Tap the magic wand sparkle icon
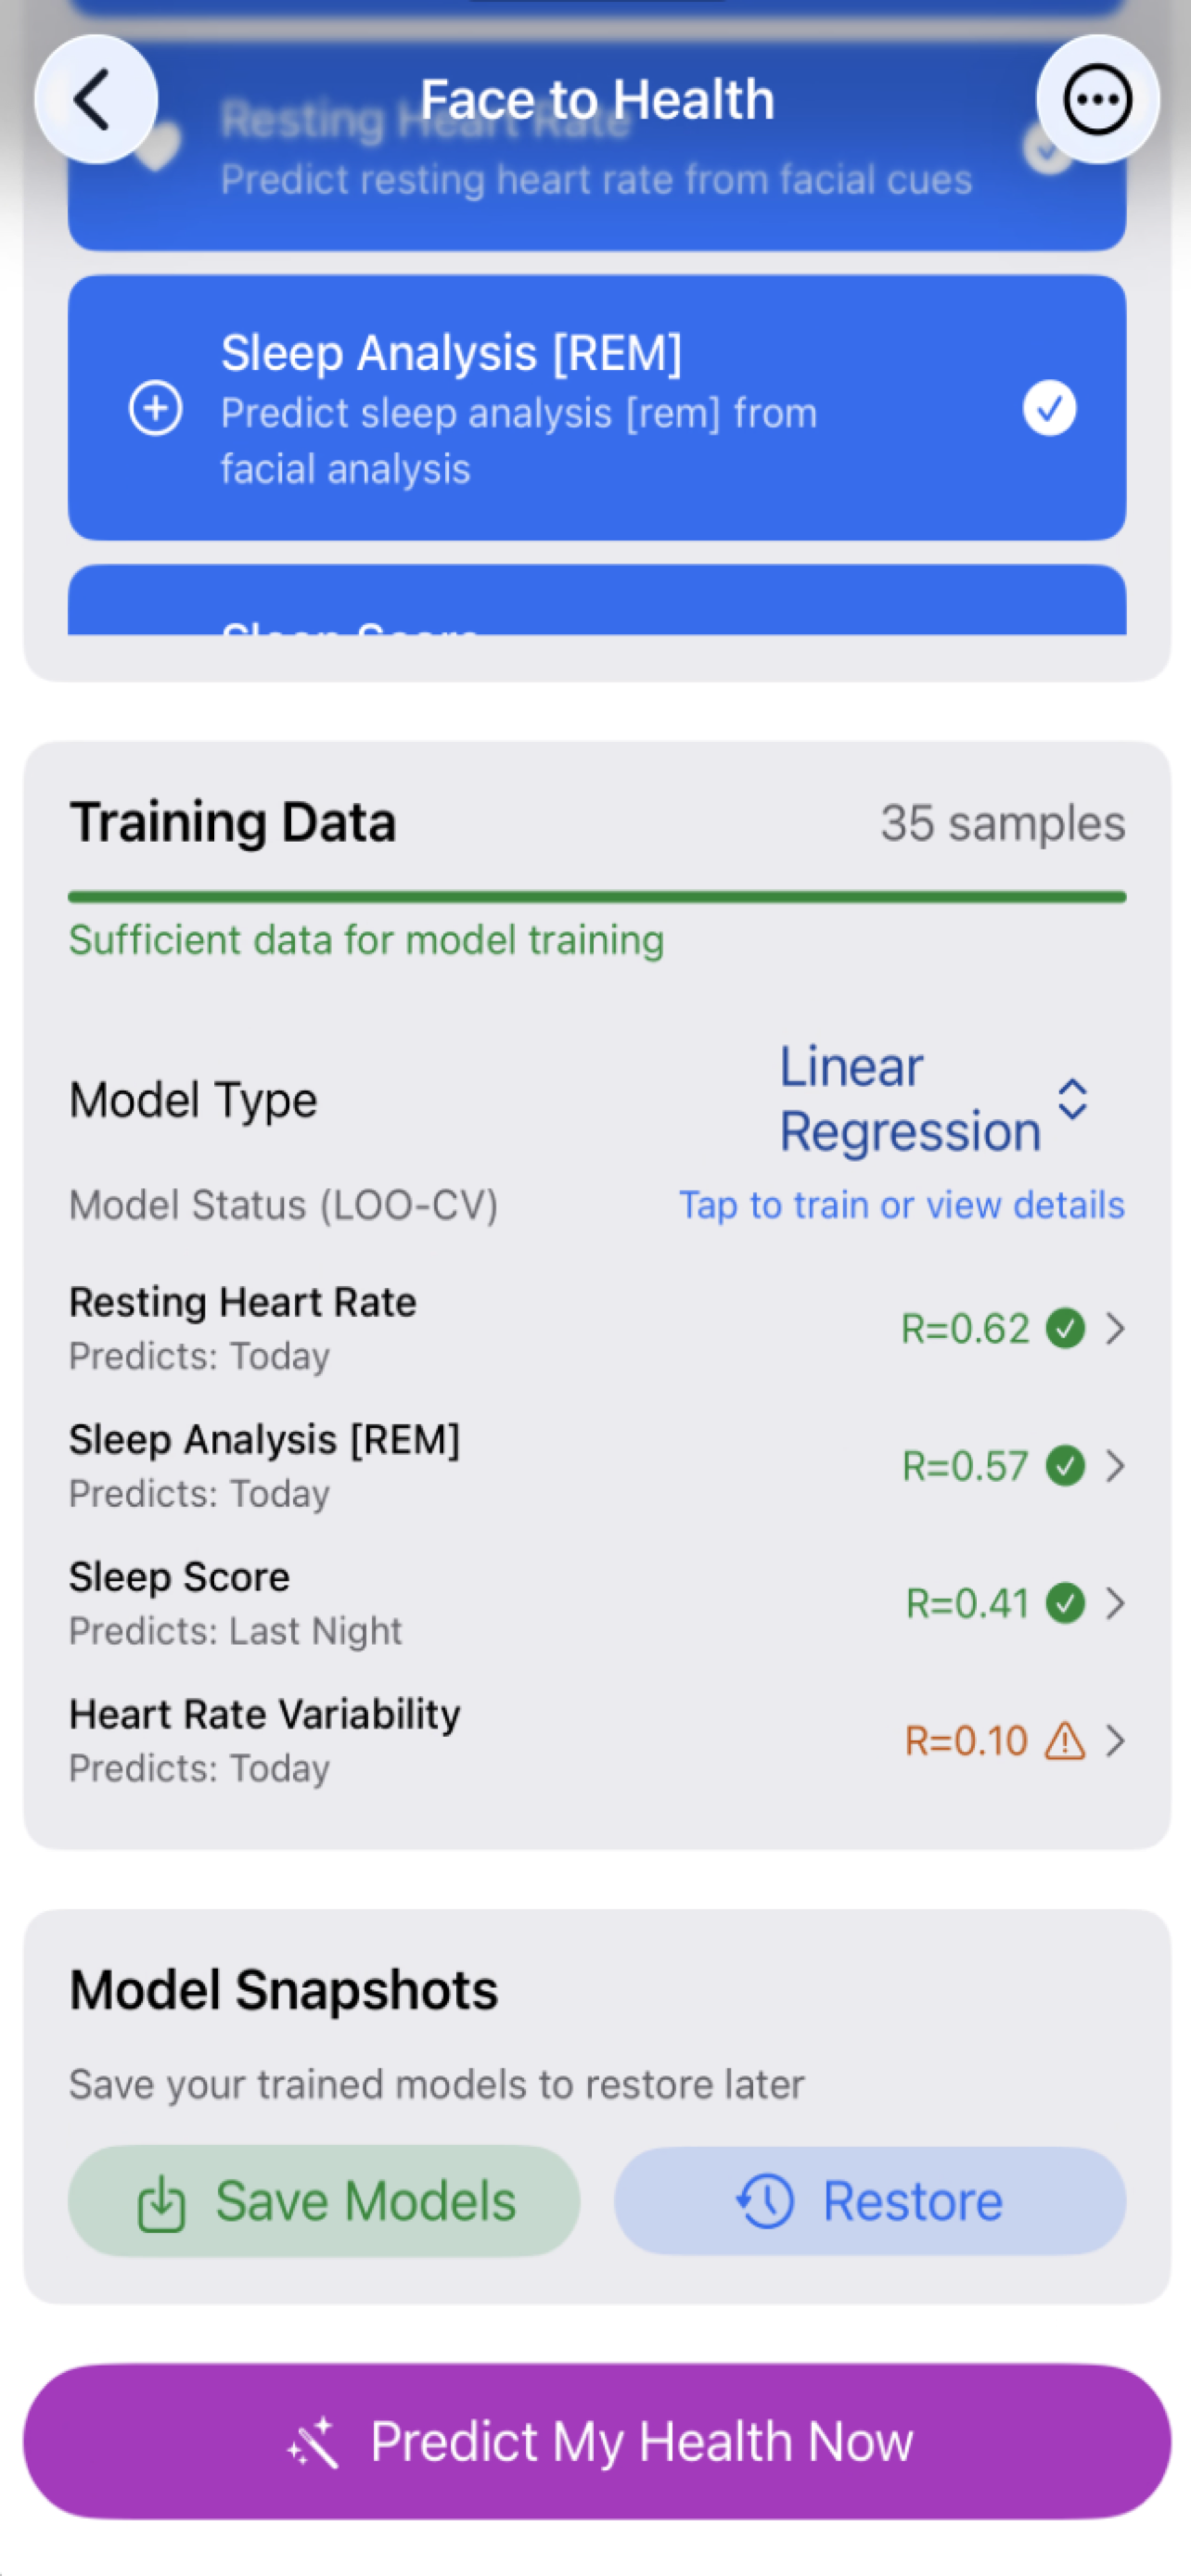1191x2576 pixels. click(313, 2442)
